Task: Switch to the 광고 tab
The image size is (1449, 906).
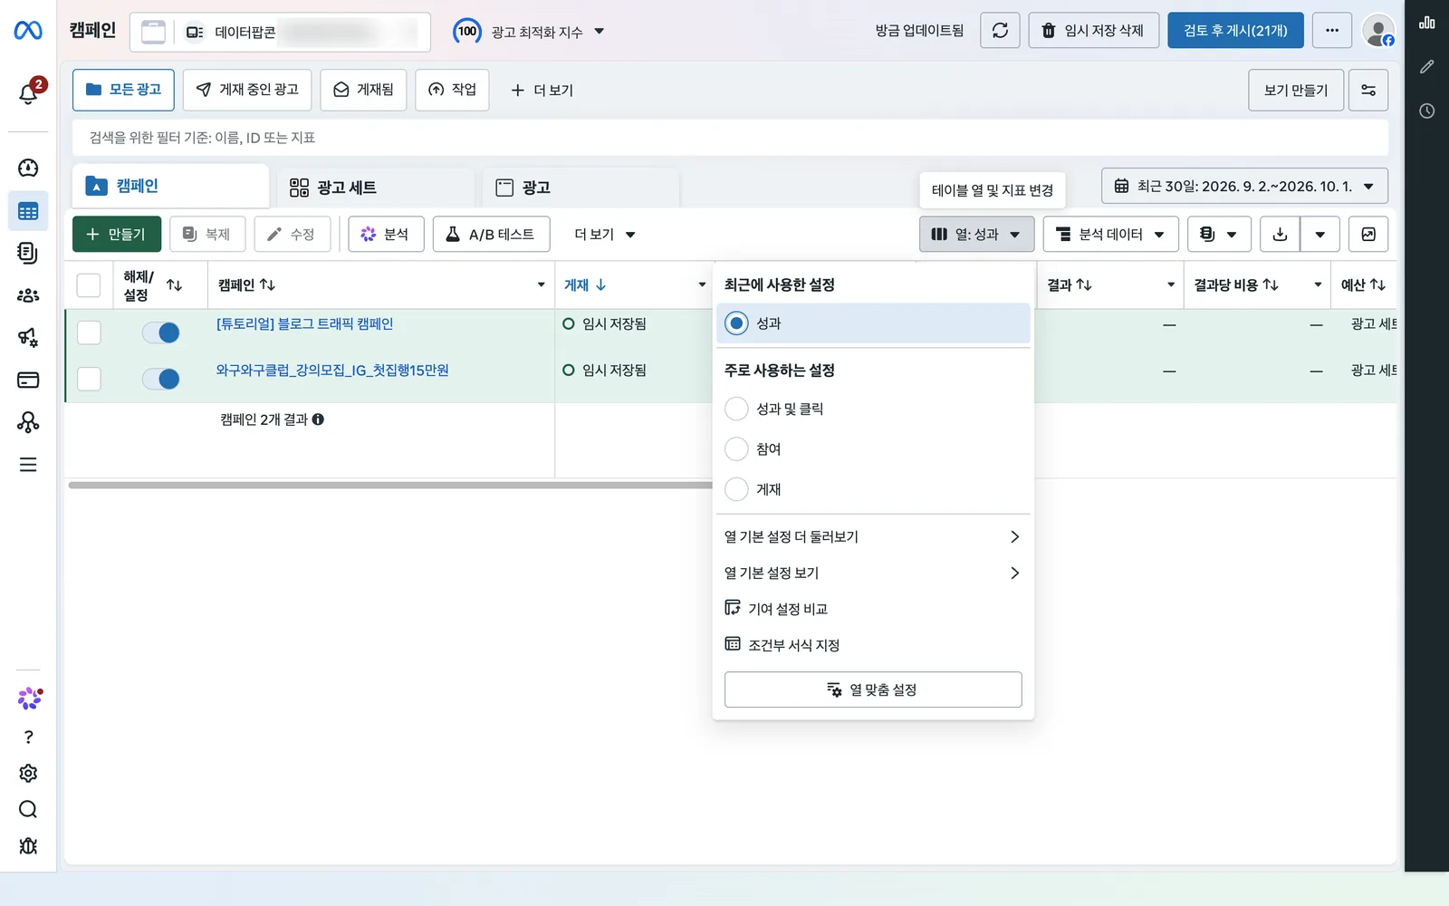Action: click(581, 188)
